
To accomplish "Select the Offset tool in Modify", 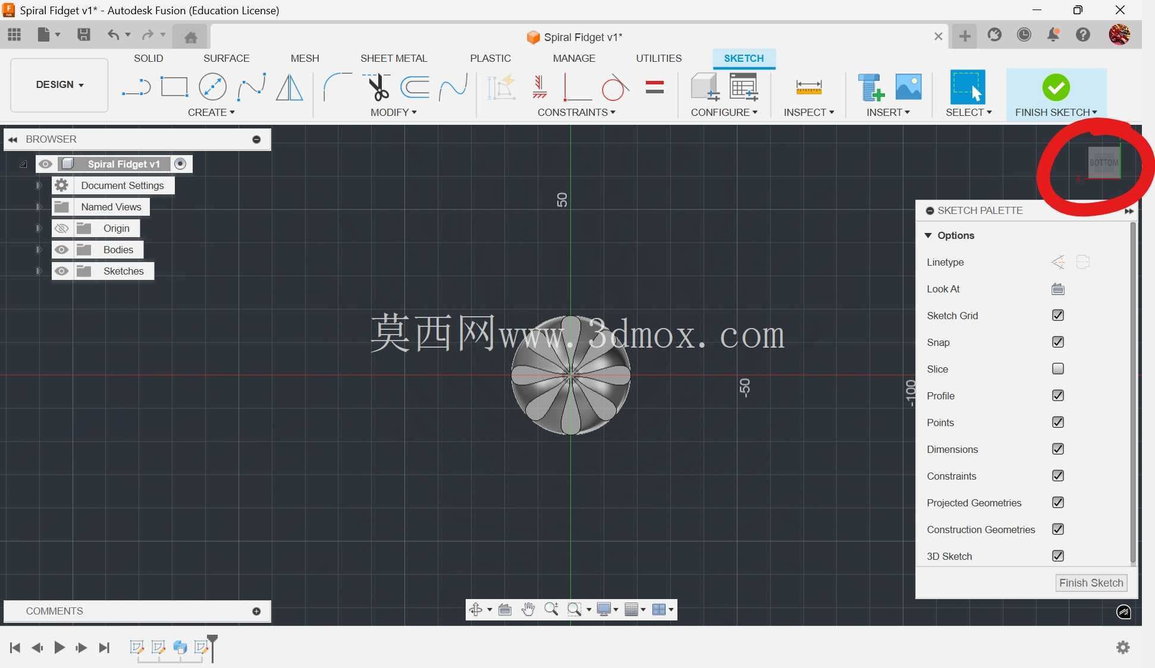I will [415, 87].
